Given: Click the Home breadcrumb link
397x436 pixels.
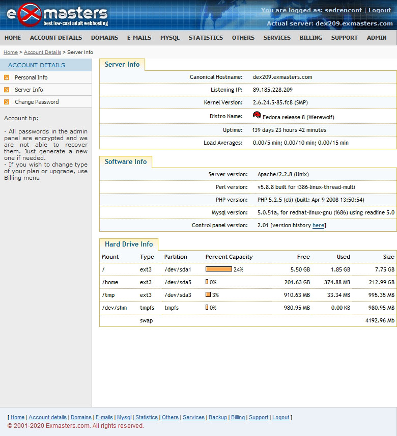Looking at the screenshot, I should point(10,52).
